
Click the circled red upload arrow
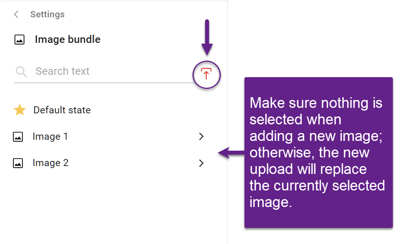[206, 74]
